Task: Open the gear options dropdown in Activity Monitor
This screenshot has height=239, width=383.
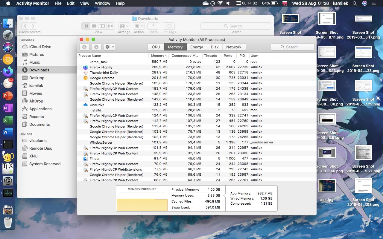Action: click(110, 47)
